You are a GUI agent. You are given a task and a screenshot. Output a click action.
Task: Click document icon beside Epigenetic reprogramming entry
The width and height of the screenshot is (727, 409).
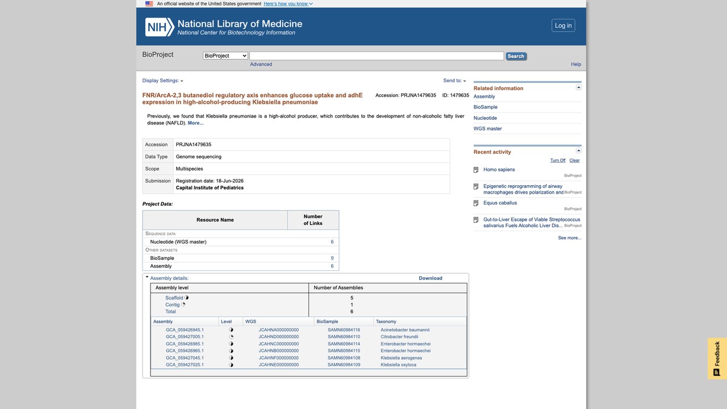(x=477, y=187)
